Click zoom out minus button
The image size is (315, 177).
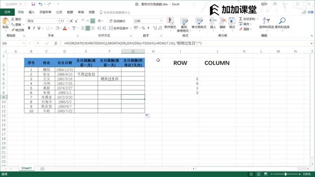pos(272,174)
